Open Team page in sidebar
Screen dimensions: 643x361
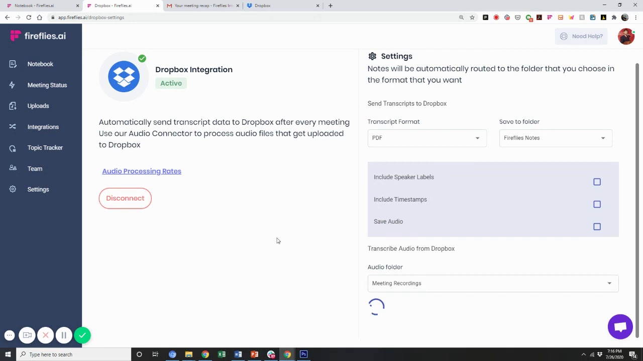[26, 169]
